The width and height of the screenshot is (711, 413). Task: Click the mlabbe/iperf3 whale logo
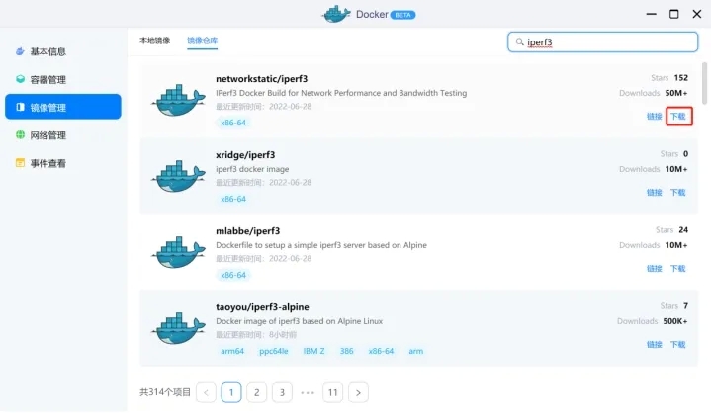[178, 252]
